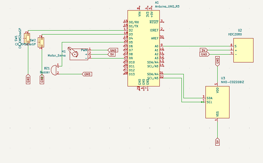Select the SDA pin on U3

[209, 98]
